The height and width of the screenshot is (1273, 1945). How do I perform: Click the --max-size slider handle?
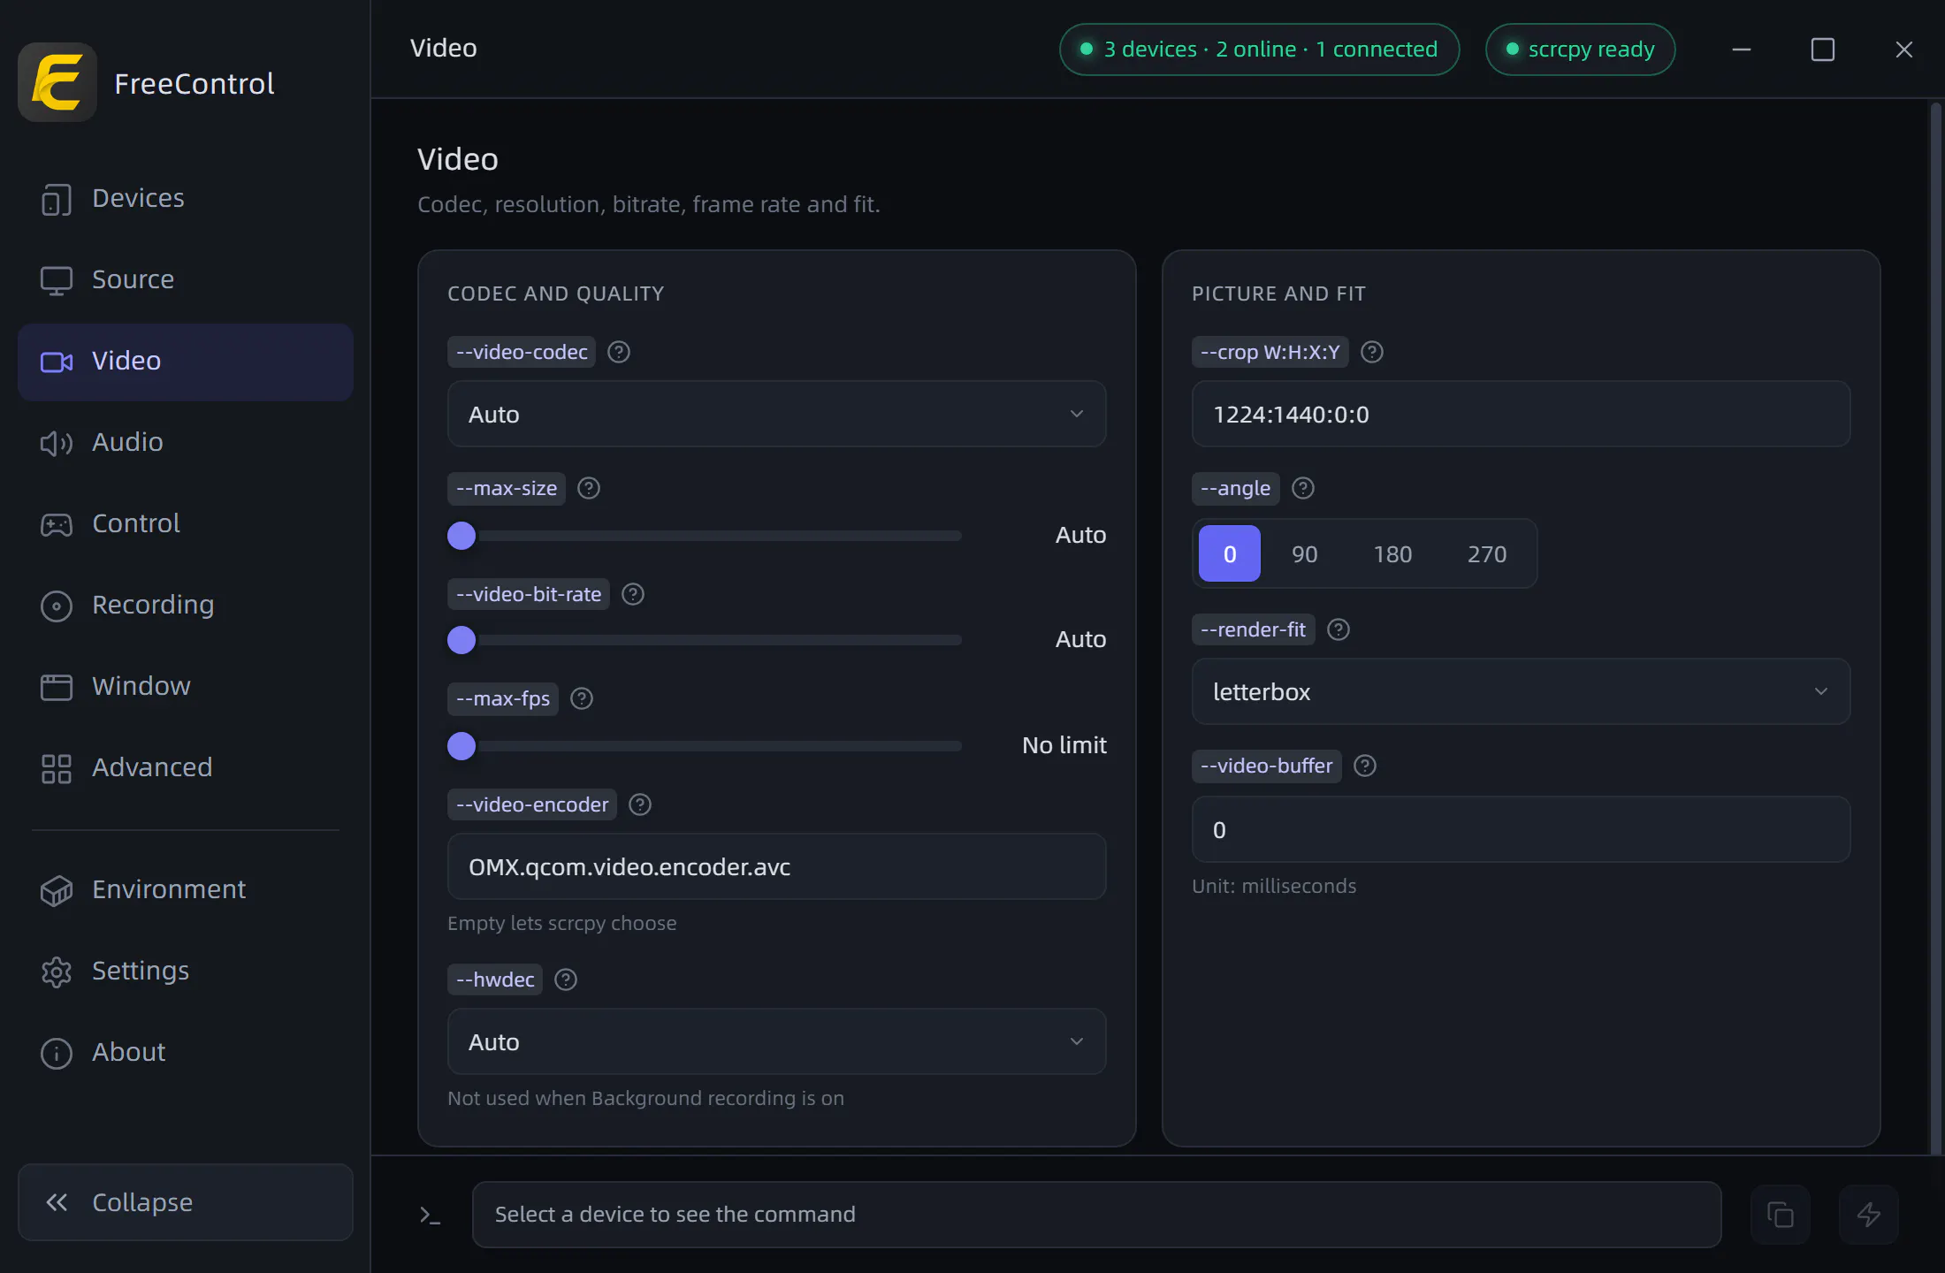click(x=461, y=536)
